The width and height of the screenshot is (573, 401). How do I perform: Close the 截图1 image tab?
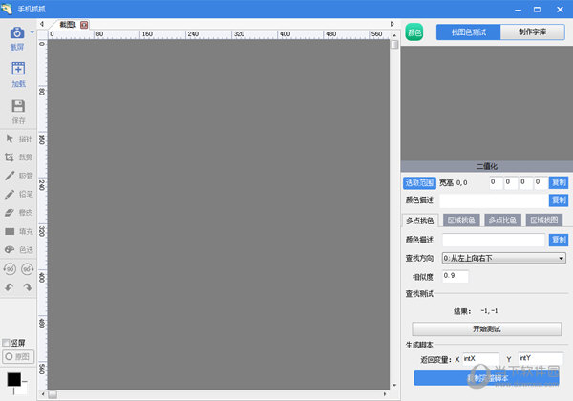(x=84, y=23)
